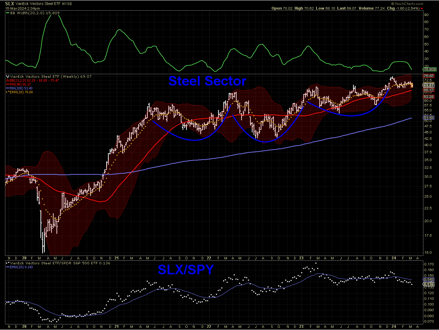Click the 15.0 label on price axis
Screen dimensions: 439x330
tap(428, 252)
